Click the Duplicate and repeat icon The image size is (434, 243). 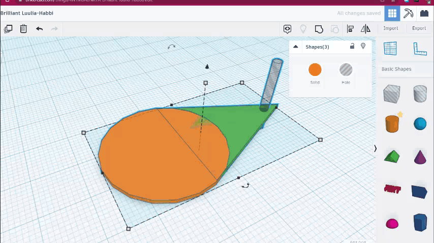pos(8,29)
